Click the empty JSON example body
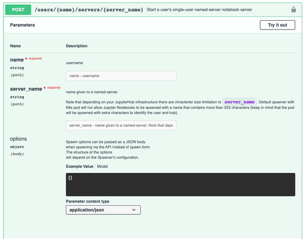Image resolution: width=305 pixels, height=239 pixels. [180, 184]
